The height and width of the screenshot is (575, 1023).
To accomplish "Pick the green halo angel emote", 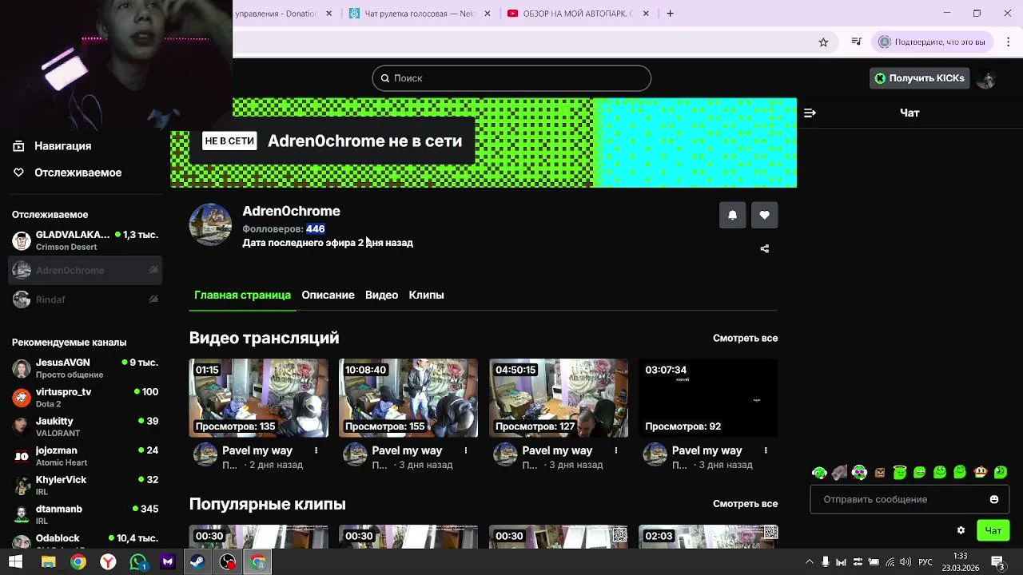I will (x=900, y=473).
